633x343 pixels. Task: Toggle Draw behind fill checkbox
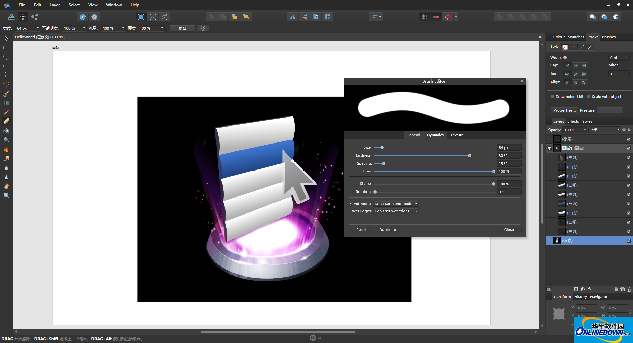552,97
